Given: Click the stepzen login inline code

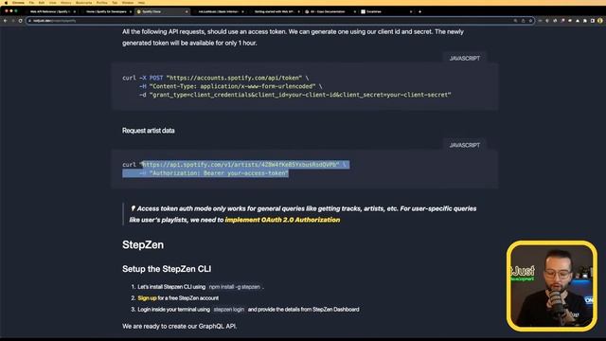Looking at the screenshot, I should 229,310.
